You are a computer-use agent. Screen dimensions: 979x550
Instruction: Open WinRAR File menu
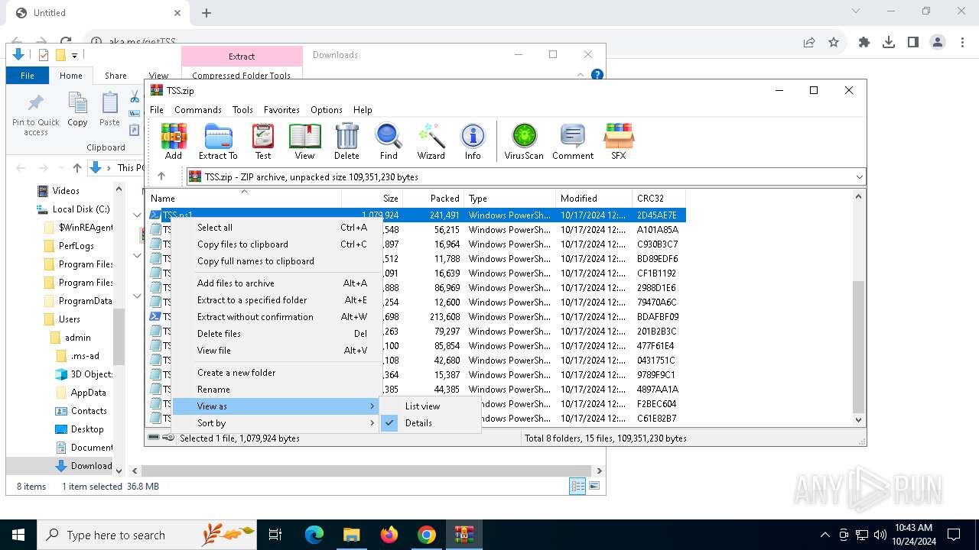(x=157, y=109)
